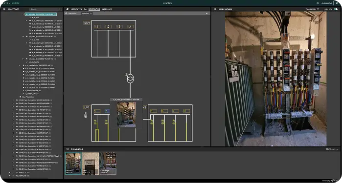
Task: Select the first overview thumbnail
Action: [73, 163]
